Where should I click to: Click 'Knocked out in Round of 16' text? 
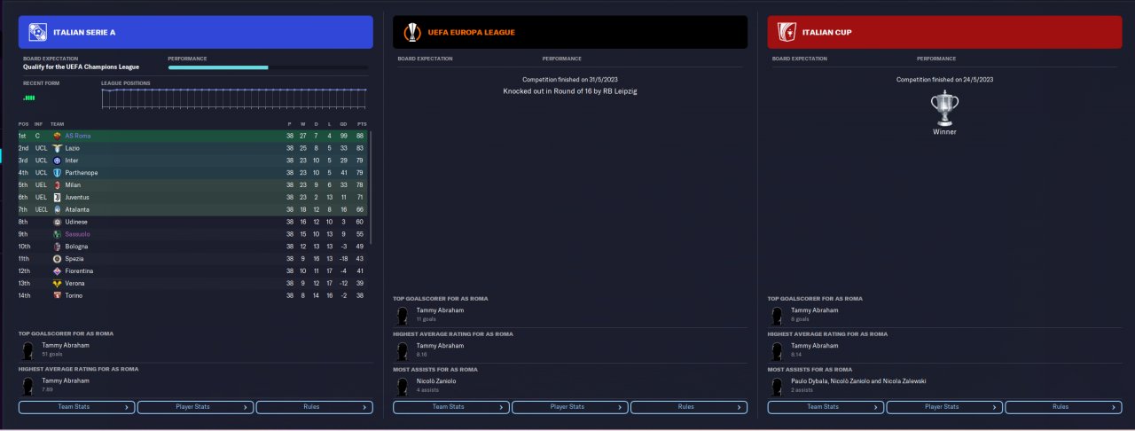(570, 91)
